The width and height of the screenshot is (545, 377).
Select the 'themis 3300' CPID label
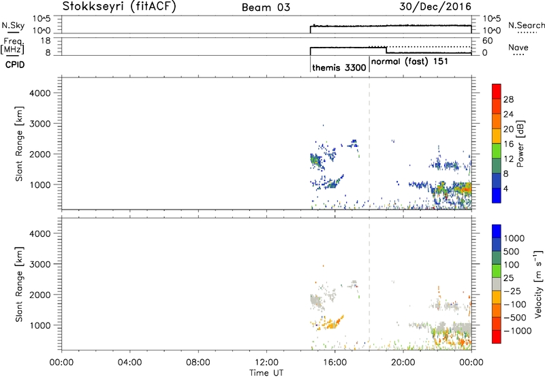pos(339,67)
